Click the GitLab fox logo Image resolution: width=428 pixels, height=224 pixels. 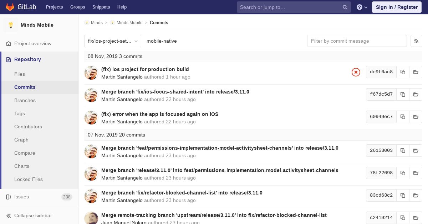pos(10,7)
